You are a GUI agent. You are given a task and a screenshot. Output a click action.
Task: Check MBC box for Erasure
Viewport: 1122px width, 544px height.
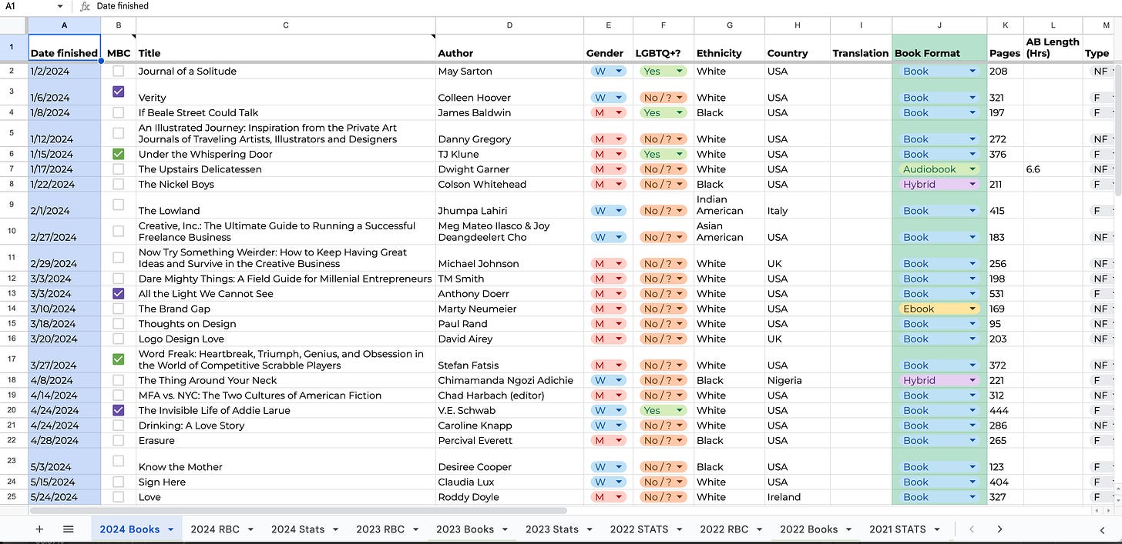pos(118,440)
